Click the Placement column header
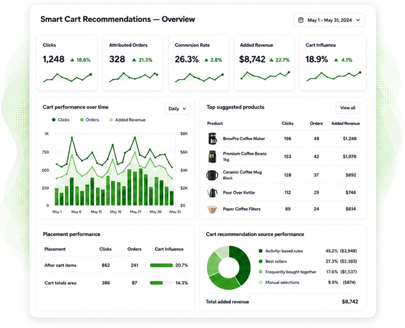Image resolution: width=405 pixels, height=328 pixels. click(x=55, y=249)
